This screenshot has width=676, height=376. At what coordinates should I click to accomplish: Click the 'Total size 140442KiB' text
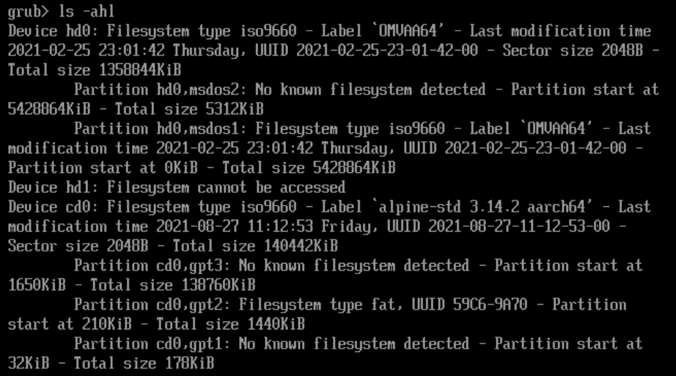255,246
